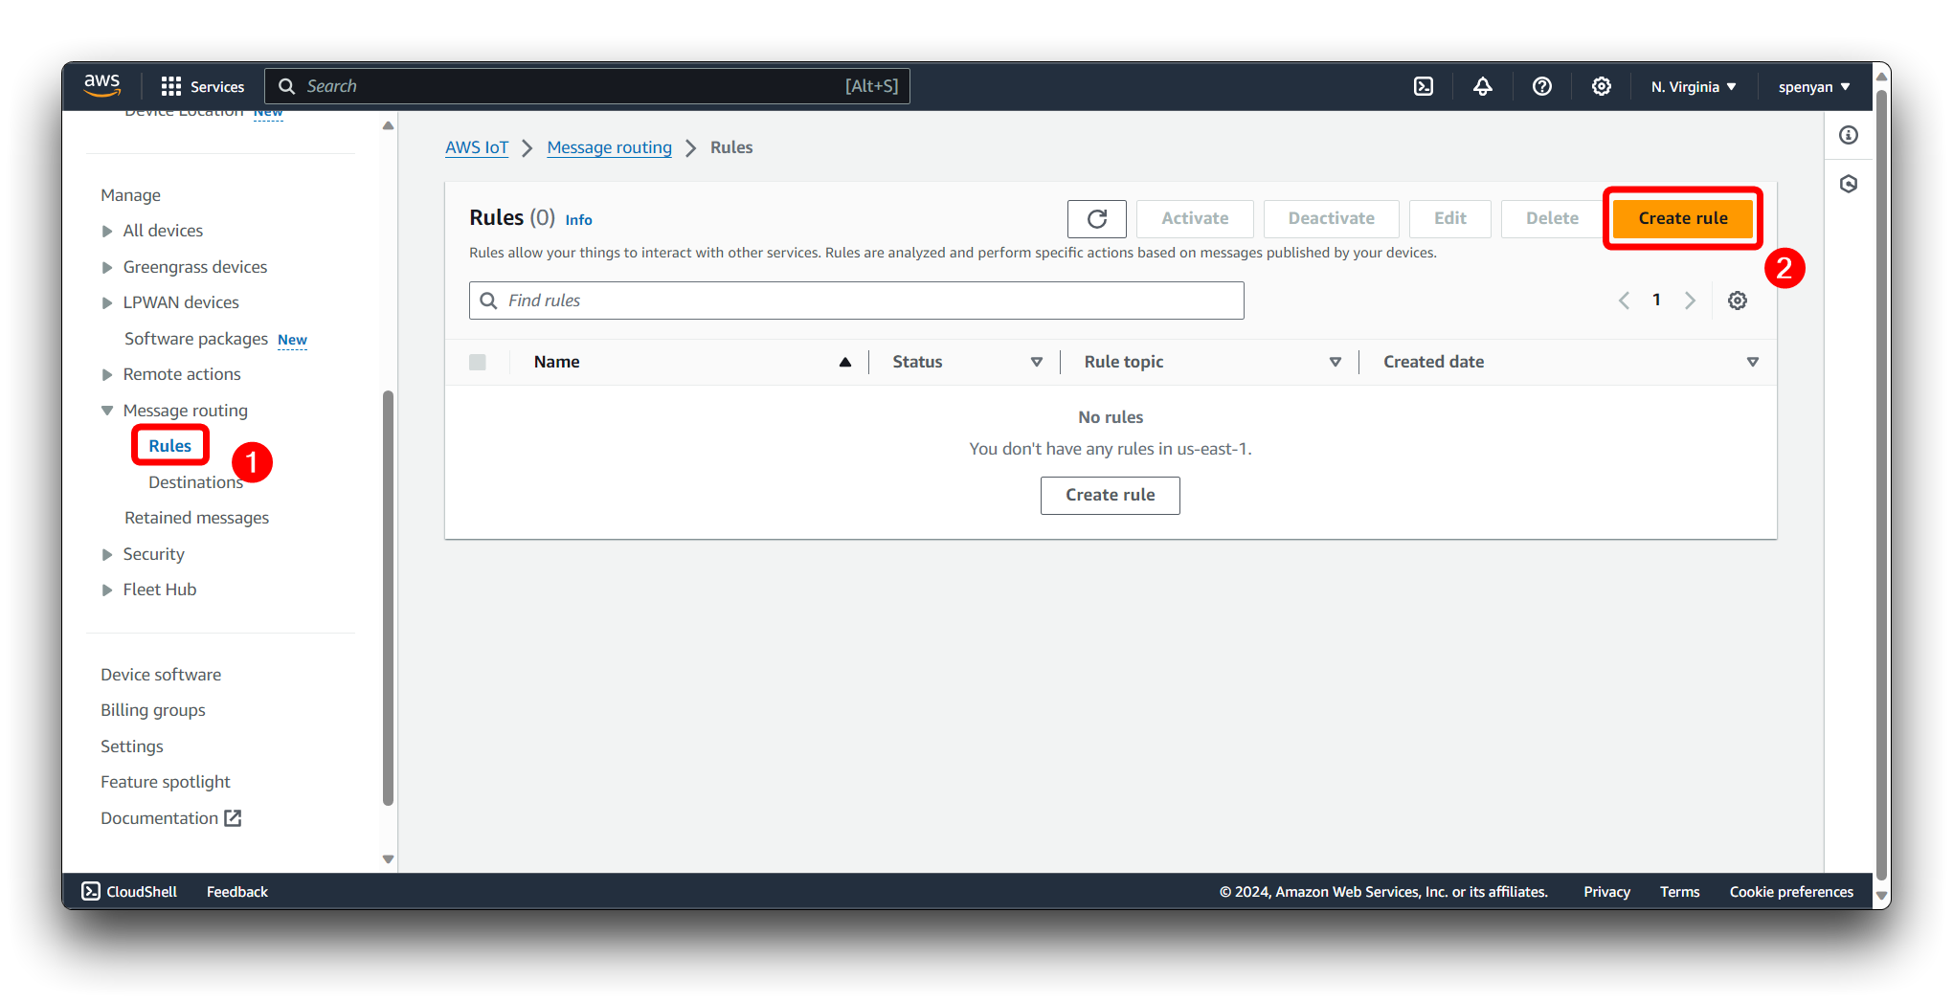Open table preferences gear icon

pos(1738,301)
